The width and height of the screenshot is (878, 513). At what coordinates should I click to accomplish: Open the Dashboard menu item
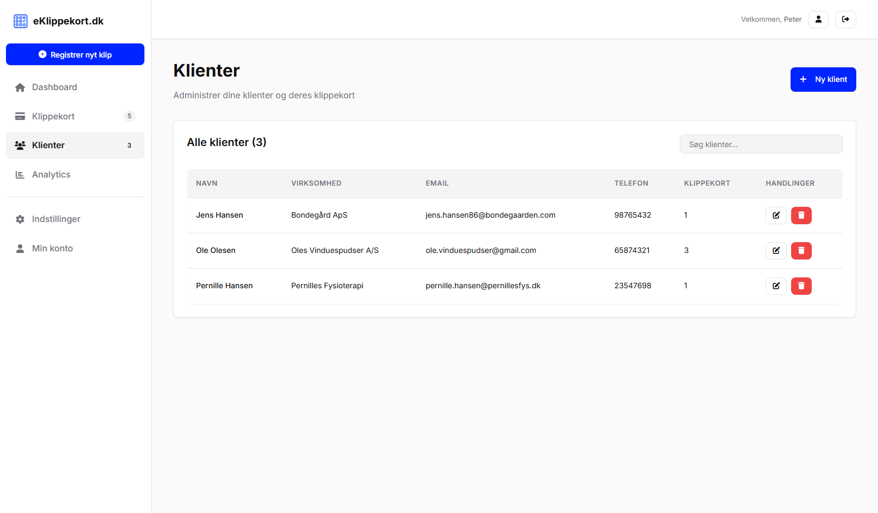pos(54,87)
